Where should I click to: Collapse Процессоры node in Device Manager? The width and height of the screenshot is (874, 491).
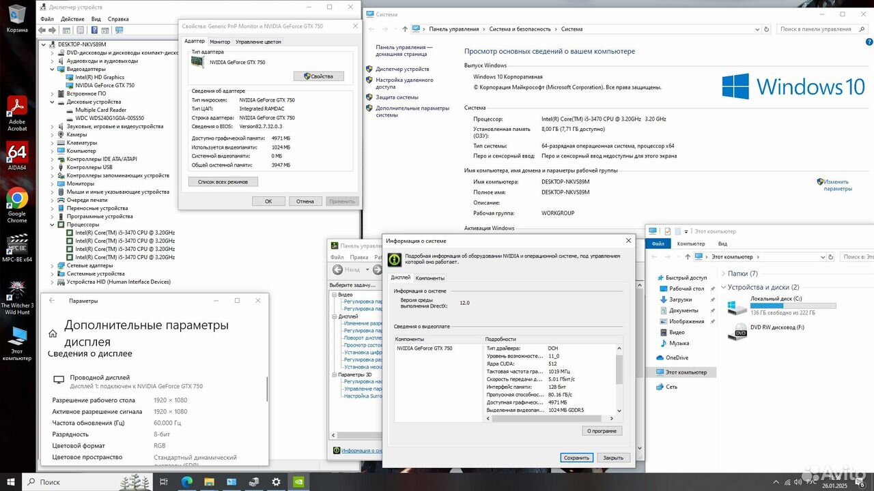click(x=53, y=224)
